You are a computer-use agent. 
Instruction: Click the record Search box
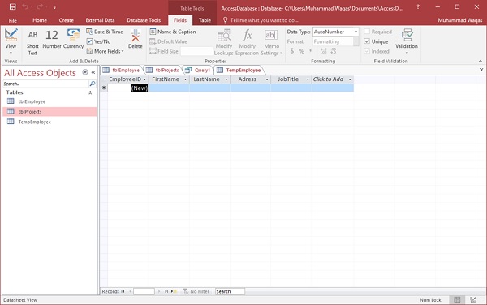click(x=230, y=291)
